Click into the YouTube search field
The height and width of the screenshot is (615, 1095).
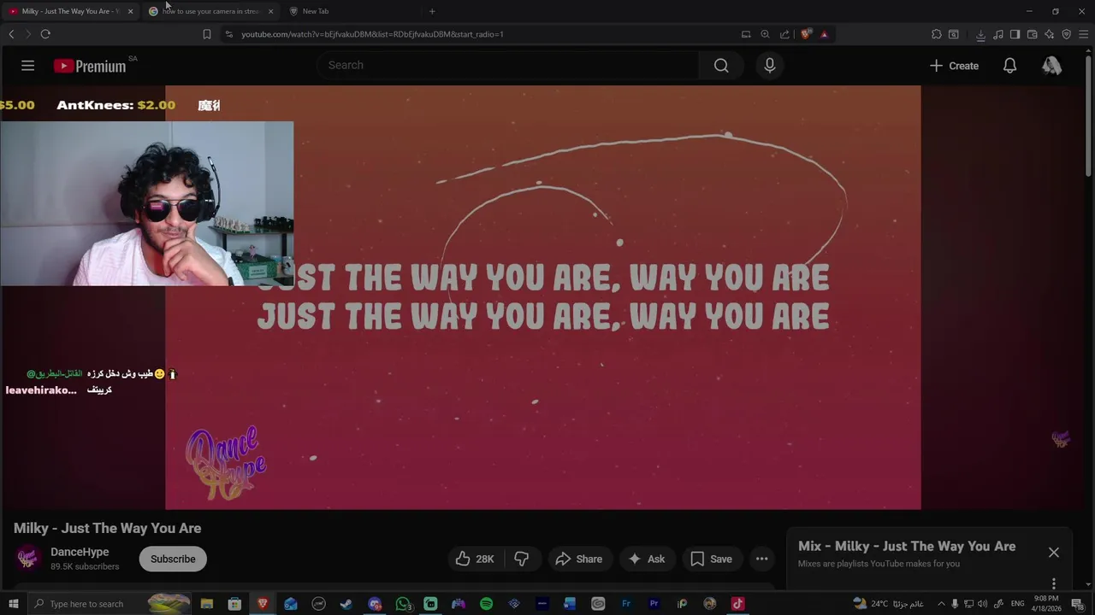[x=509, y=66]
